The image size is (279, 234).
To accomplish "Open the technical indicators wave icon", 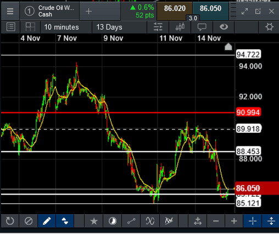I will 150,221.
